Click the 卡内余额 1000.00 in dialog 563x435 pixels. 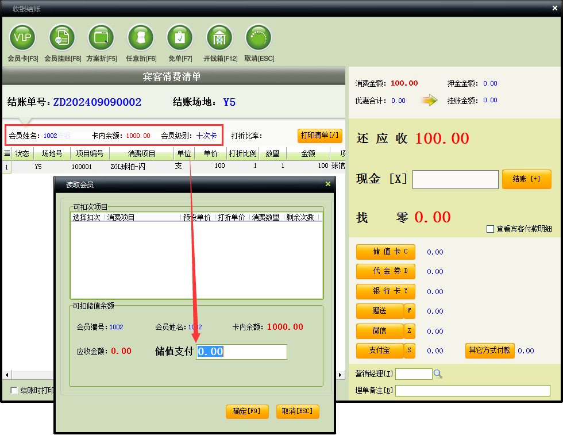[285, 327]
